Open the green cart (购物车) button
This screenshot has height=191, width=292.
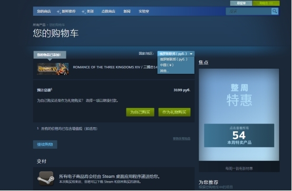pyautogui.click(x=266, y=3)
